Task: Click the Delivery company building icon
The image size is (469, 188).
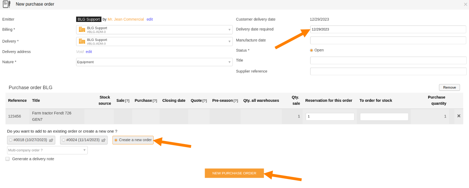Action: [x=82, y=41]
